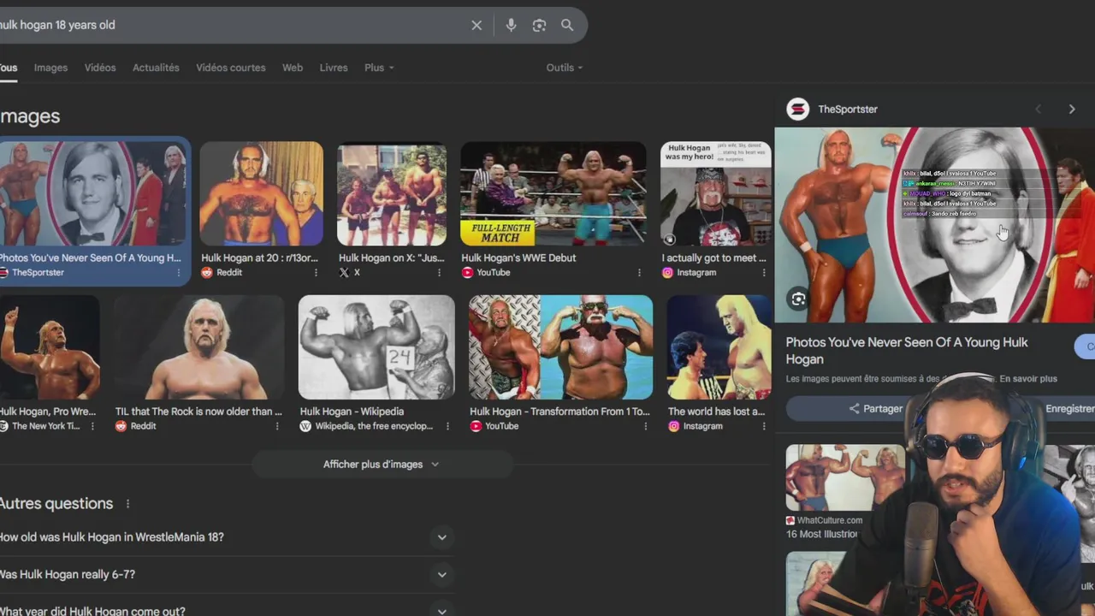Open the Livres tab

click(334, 68)
